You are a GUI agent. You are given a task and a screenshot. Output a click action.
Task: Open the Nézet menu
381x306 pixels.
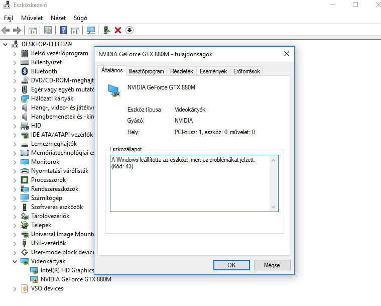[x=58, y=18]
